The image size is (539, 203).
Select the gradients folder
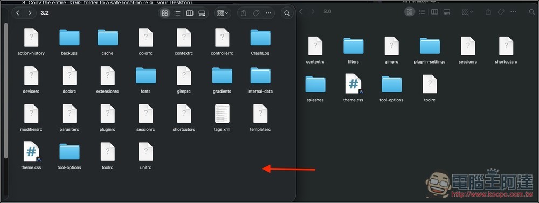pos(222,79)
